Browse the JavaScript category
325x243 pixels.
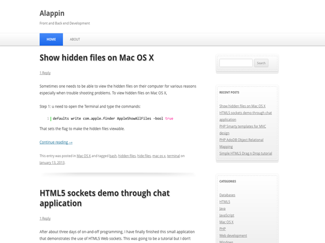pyautogui.click(x=226, y=215)
